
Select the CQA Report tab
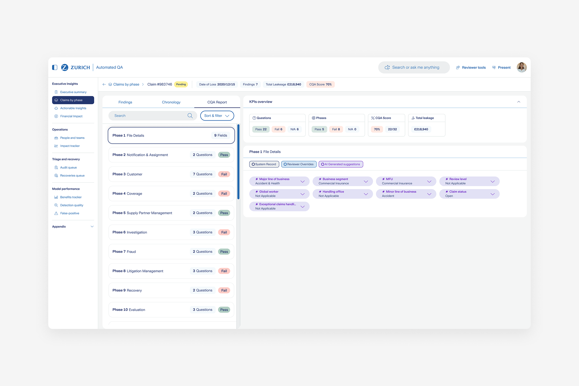(217, 102)
